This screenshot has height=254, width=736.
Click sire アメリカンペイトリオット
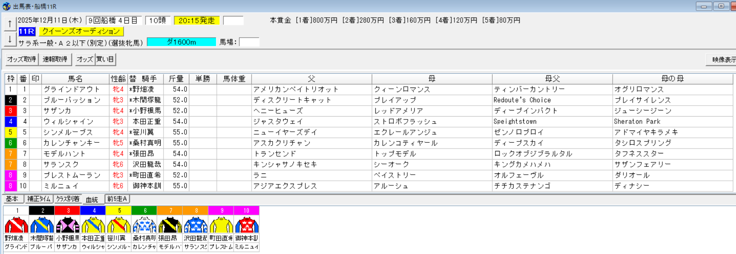295,89
